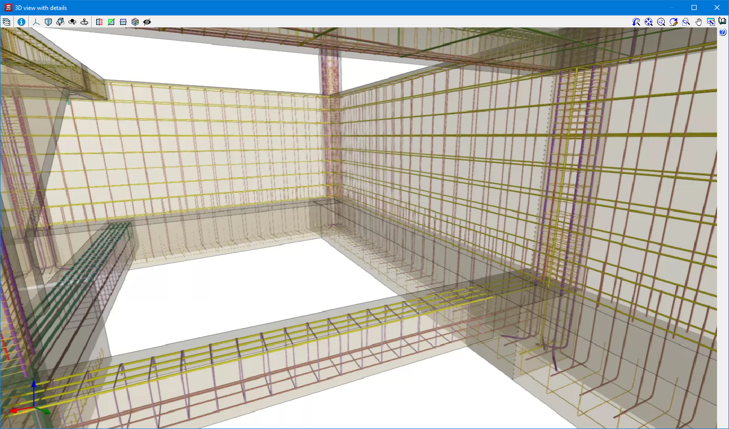Image resolution: width=729 pixels, height=429 pixels.
Task: Select the three-axis view icon
Action: tap(36, 22)
